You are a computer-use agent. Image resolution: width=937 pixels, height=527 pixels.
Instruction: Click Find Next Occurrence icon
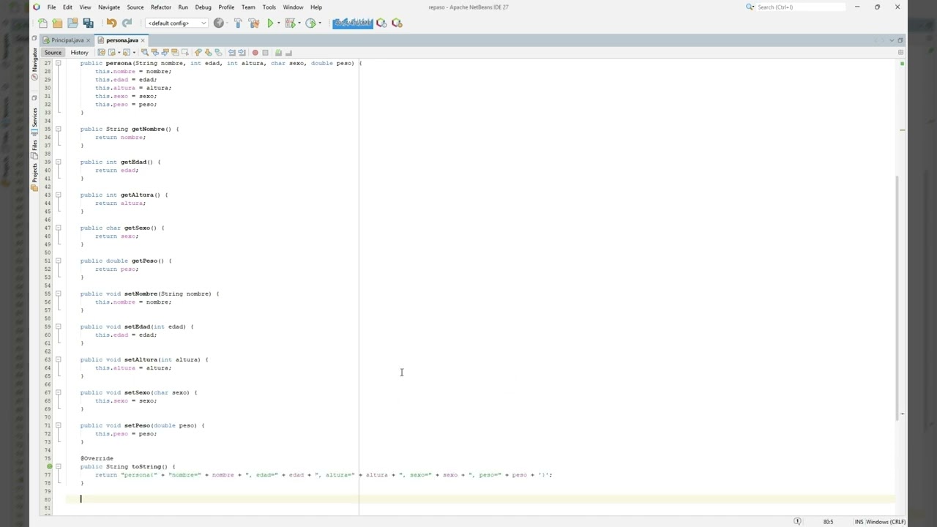tap(165, 53)
